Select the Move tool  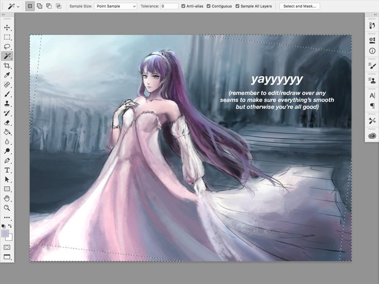(x=7, y=27)
